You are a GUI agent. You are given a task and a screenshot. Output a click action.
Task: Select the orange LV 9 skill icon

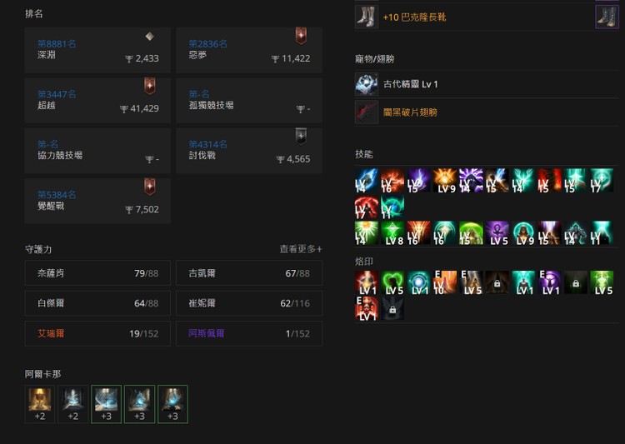(445, 180)
